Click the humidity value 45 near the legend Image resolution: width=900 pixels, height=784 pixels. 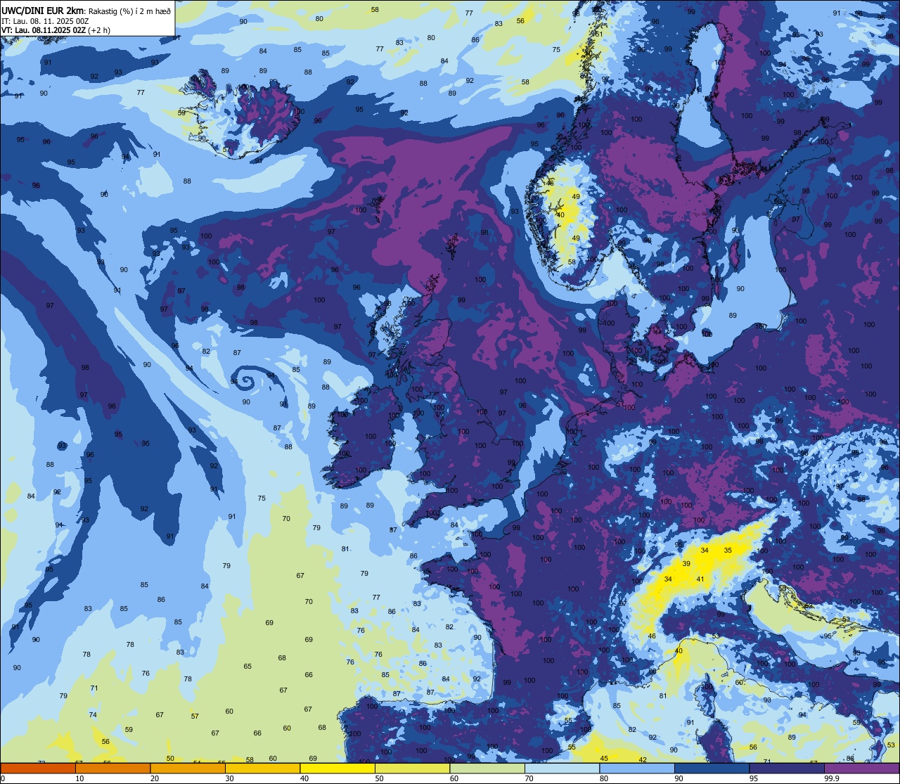point(604,759)
